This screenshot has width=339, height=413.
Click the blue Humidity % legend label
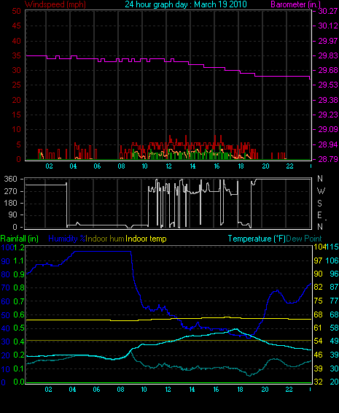(x=67, y=239)
